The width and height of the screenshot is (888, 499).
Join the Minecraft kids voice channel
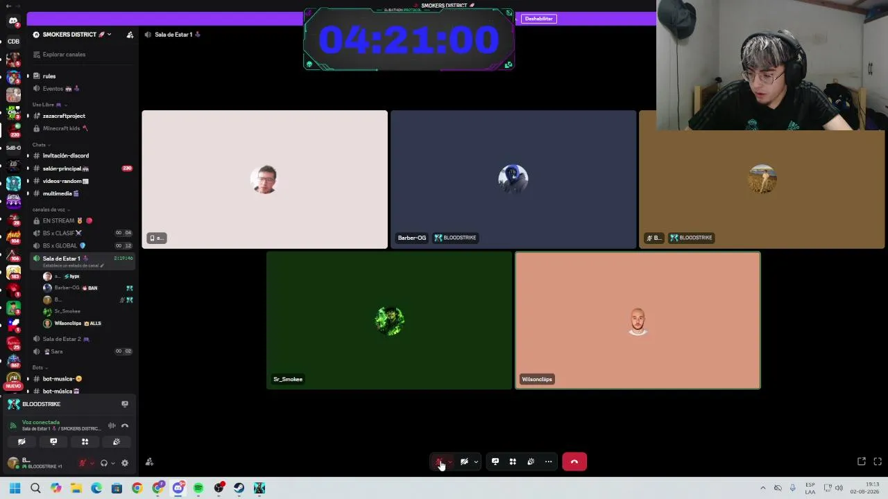pos(82,128)
